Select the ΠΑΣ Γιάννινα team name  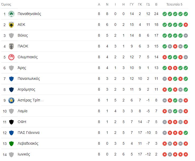pos(28,133)
